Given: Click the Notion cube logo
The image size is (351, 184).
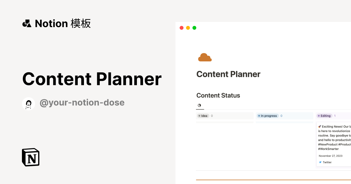Looking at the screenshot, I should [31, 157].
